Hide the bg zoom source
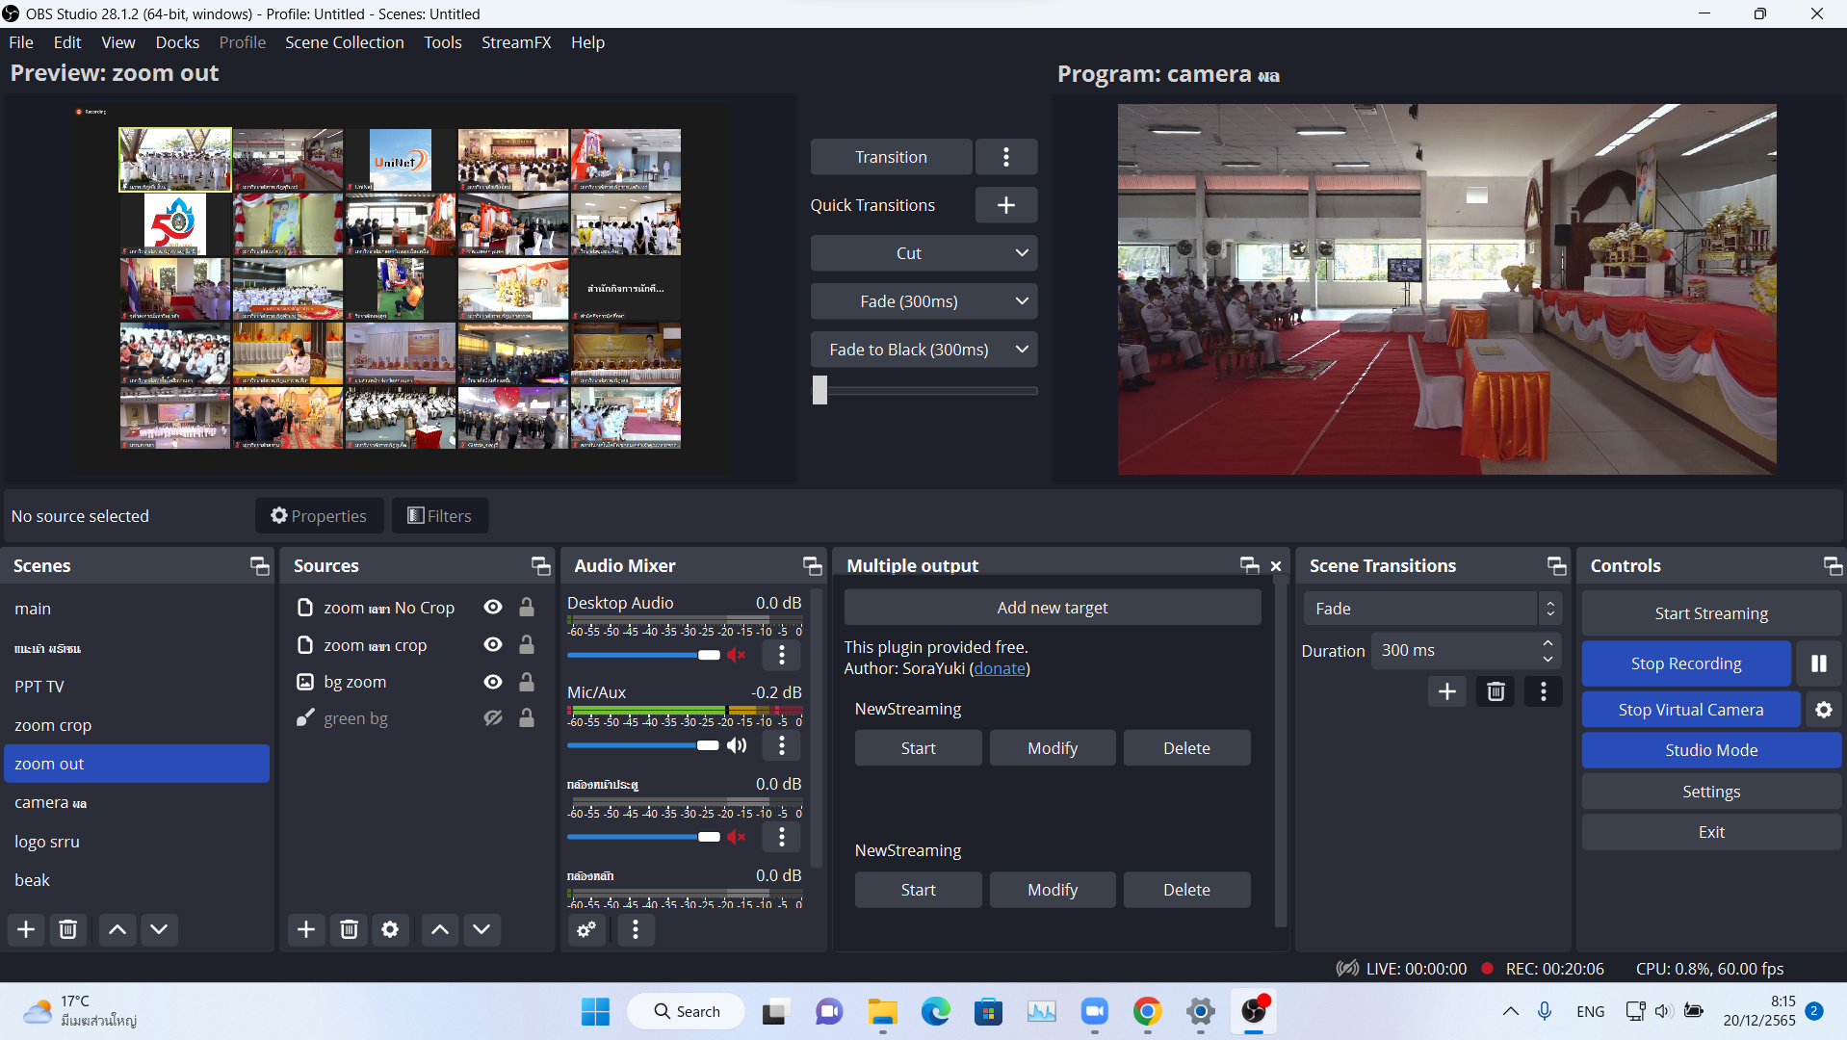1847x1040 pixels. [493, 682]
